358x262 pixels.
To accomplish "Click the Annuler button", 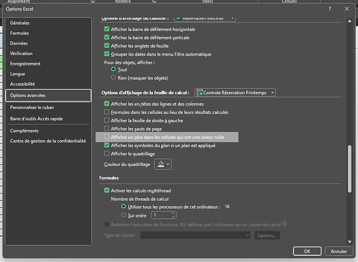I will coord(339,252).
